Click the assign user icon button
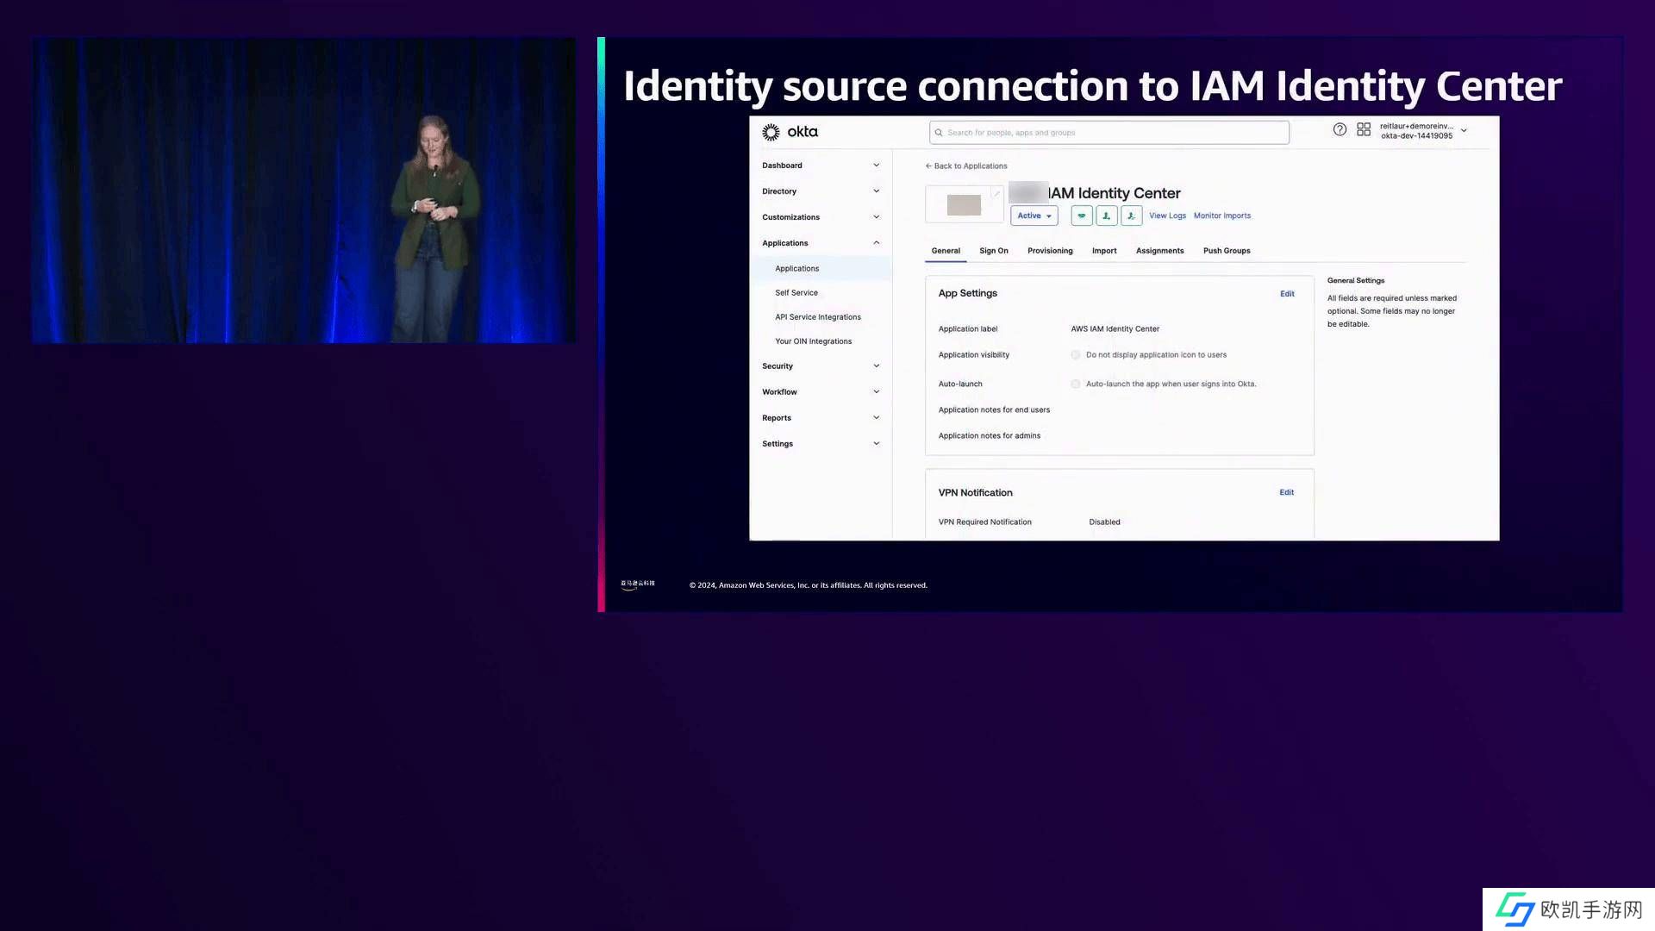Screen dimensions: 1655x931 tap(1107, 216)
